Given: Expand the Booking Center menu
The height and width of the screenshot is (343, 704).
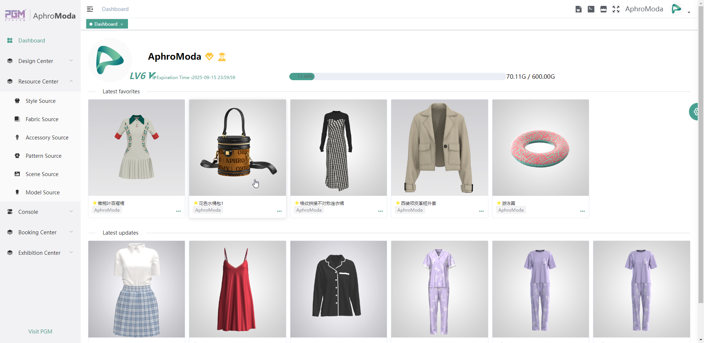Looking at the screenshot, I should tap(40, 232).
